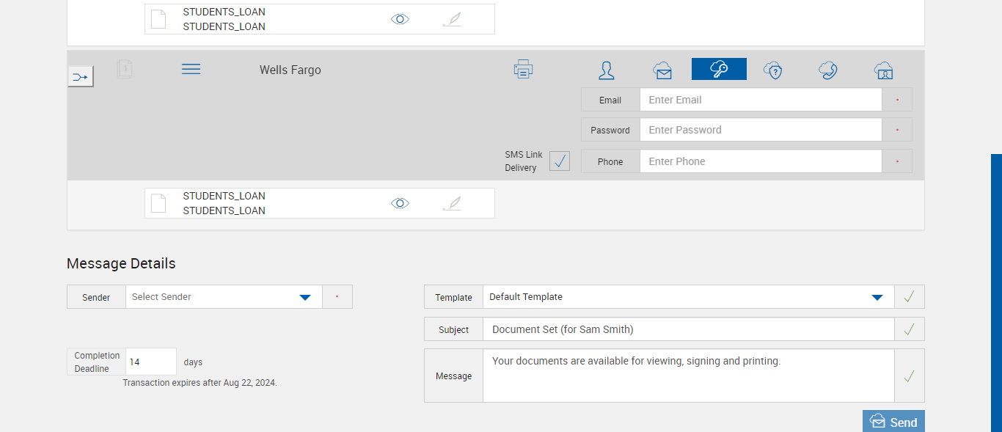Toggle the SMS Link Delivery checkbox
Screen dimensions: 1002x432
[560, 161]
